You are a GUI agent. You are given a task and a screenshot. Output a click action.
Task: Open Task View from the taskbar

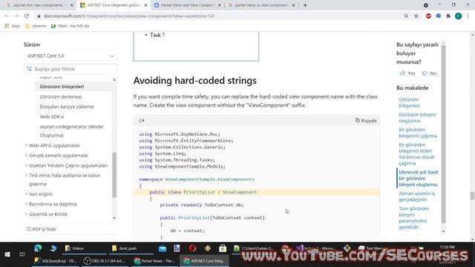[22, 254]
